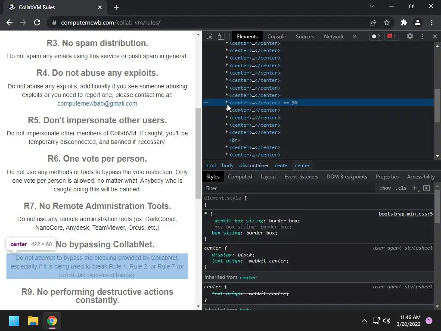Toggle the :hov element state panel
441x331 pixels.
[x=385, y=188]
